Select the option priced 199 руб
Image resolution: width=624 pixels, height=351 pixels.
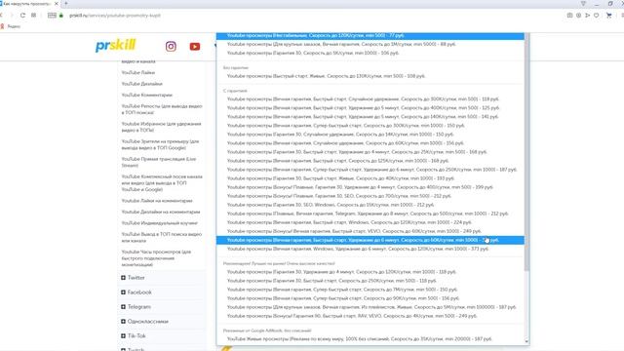(x=370, y=187)
